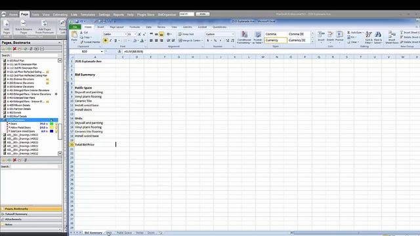Open Plugin Store menu in PlanSwift window
Image resolution: width=420 pixels, height=236 pixels.
click(146, 14)
